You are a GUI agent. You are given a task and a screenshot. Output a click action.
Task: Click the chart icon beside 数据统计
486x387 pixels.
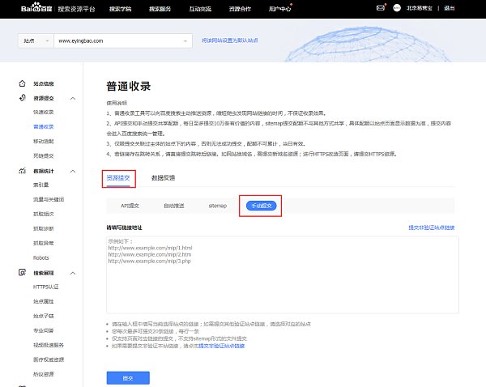pos(21,171)
